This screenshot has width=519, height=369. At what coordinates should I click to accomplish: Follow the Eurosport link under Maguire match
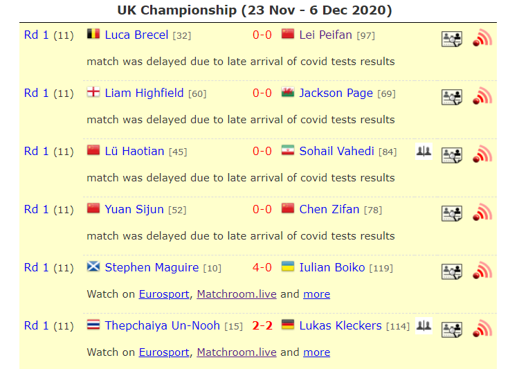pos(164,294)
